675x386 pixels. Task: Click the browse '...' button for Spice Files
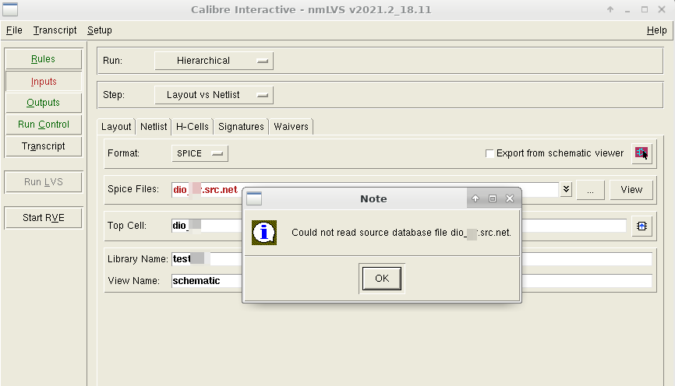590,190
